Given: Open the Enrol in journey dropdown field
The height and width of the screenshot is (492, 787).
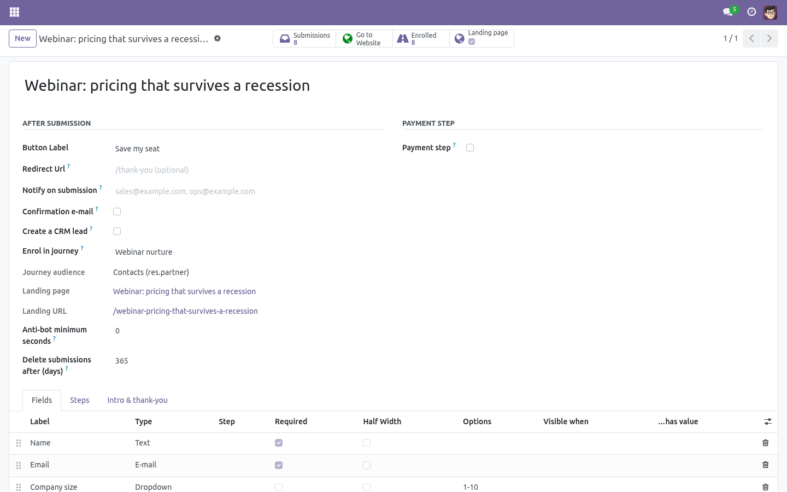Looking at the screenshot, I should 249,252.
